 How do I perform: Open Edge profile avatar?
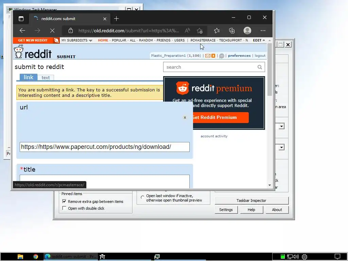(x=247, y=31)
